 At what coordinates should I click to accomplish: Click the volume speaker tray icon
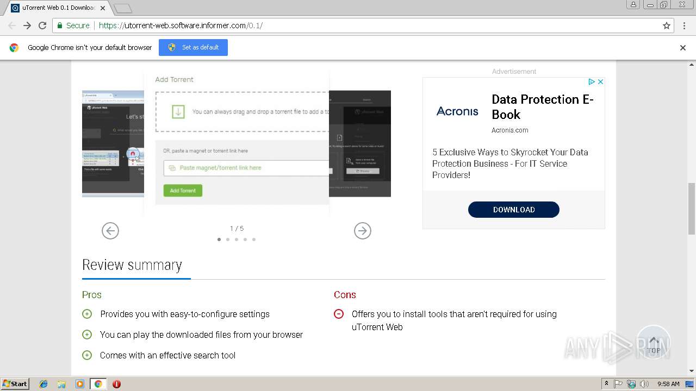tap(644, 384)
